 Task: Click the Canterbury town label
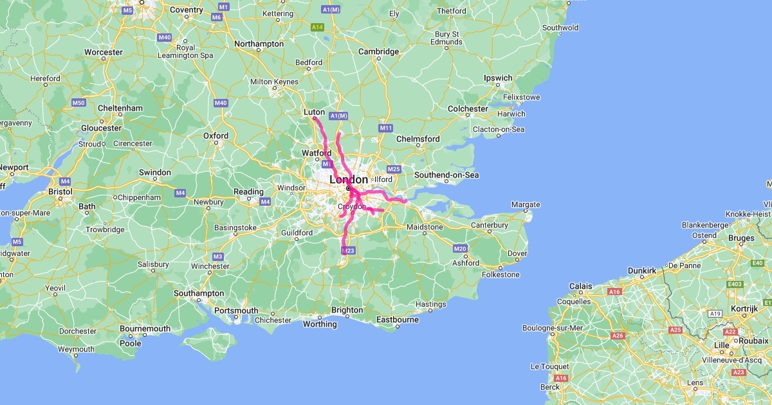click(490, 225)
